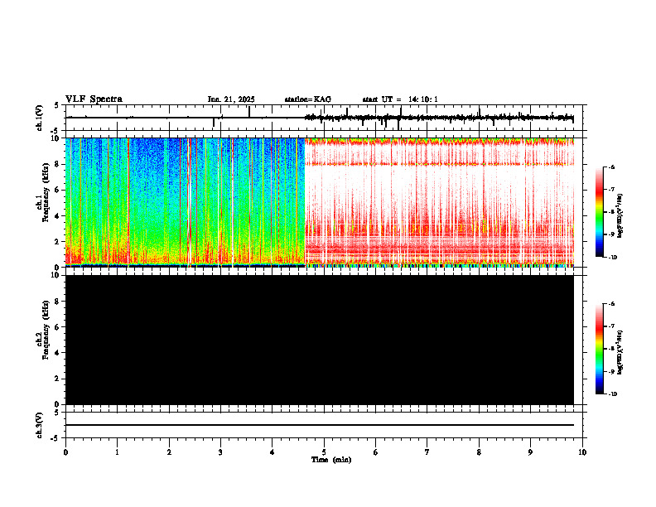656x507 pixels.
Task: Select the "-10" label on ch.2 colorbar
Action: click(612, 394)
